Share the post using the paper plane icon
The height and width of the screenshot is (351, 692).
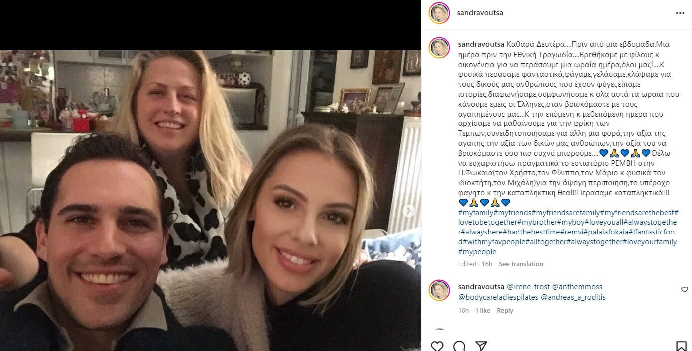click(481, 346)
